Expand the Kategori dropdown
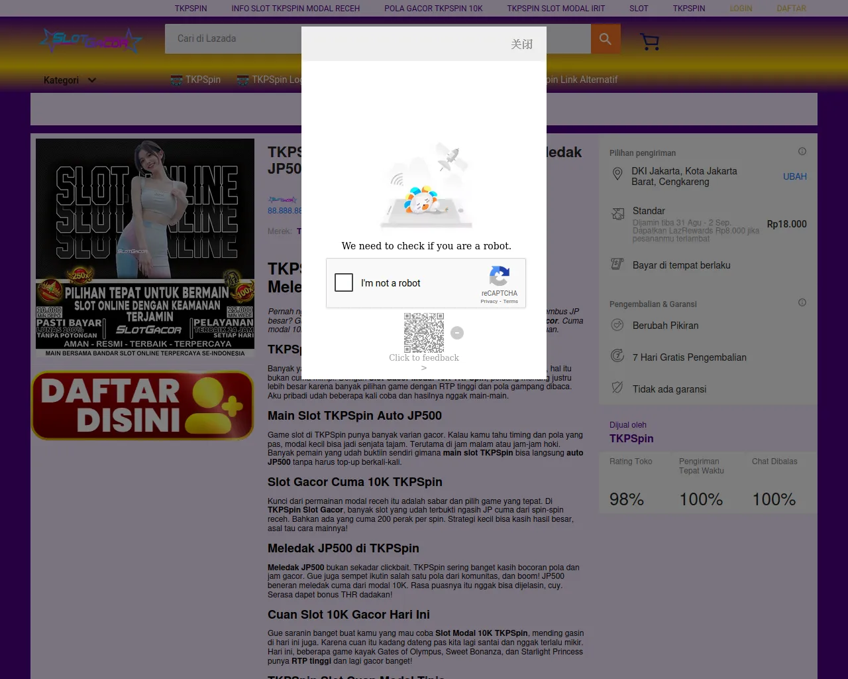Image resolution: width=848 pixels, height=679 pixels. pyautogui.click(x=70, y=80)
